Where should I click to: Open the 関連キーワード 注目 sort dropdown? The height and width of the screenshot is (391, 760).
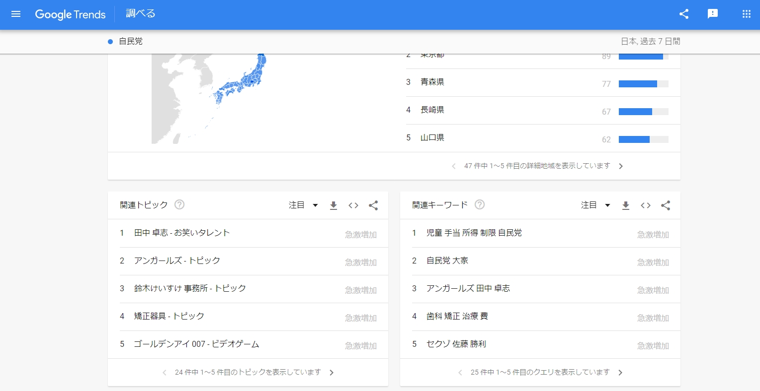click(595, 205)
